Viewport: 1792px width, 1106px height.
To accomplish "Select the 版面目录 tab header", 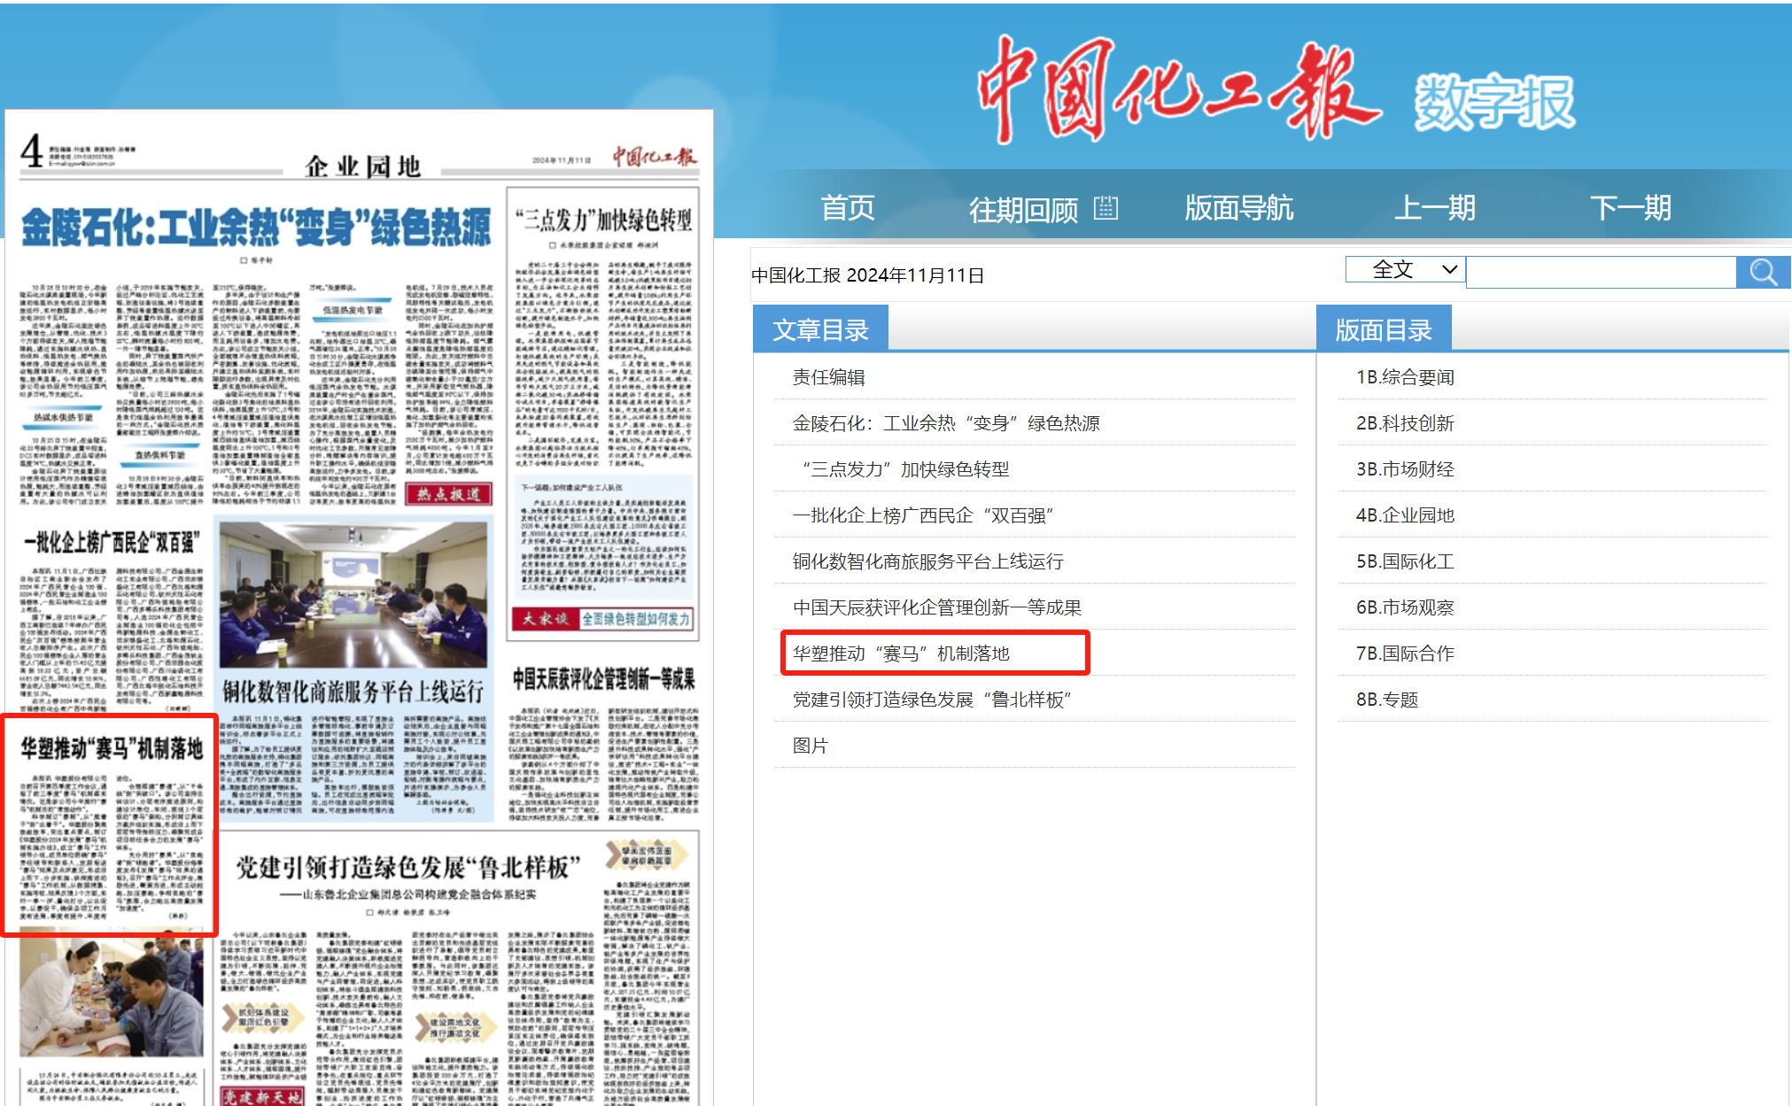I will (1383, 329).
